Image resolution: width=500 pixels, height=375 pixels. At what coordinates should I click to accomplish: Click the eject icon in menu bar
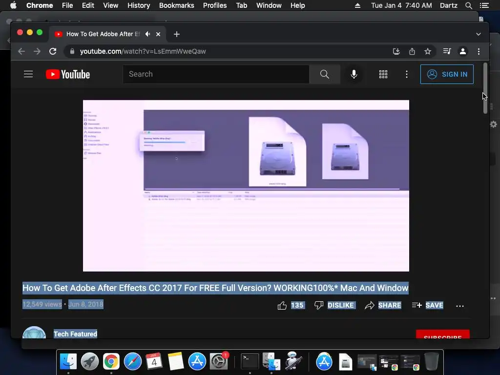click(x=357, y=5)
